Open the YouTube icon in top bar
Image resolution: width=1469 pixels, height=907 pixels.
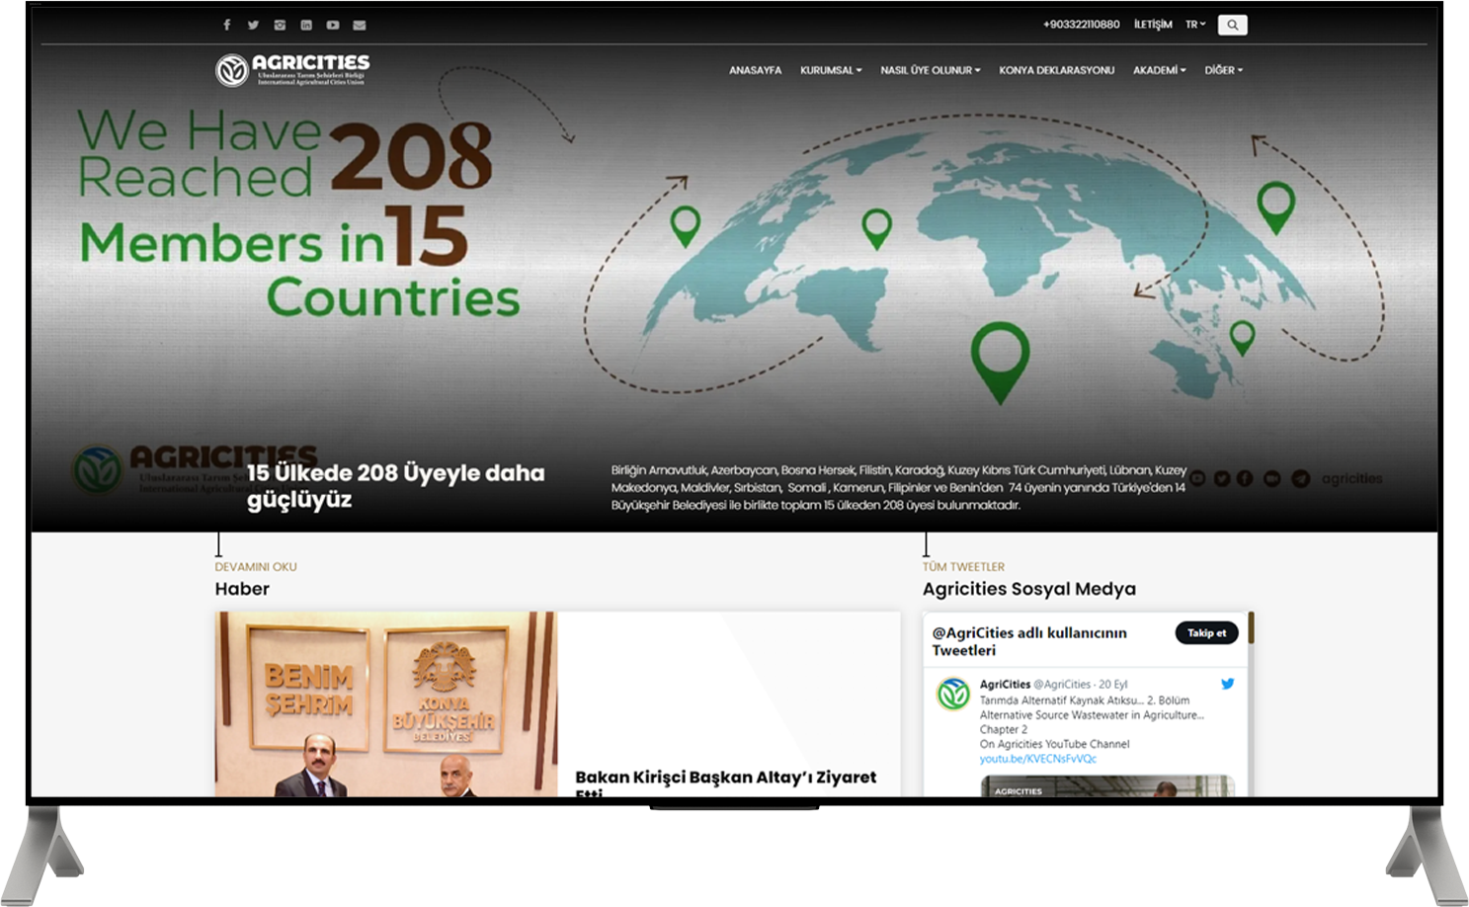pyautogui.click(x=333, y=25)
